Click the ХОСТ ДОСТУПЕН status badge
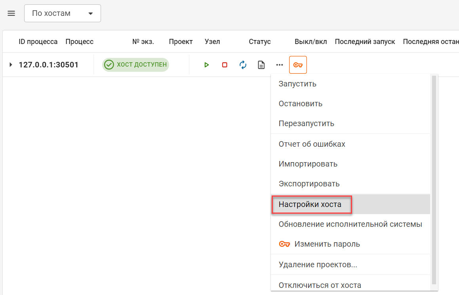The height and width of the screenshot is (295, 459). 135,65
